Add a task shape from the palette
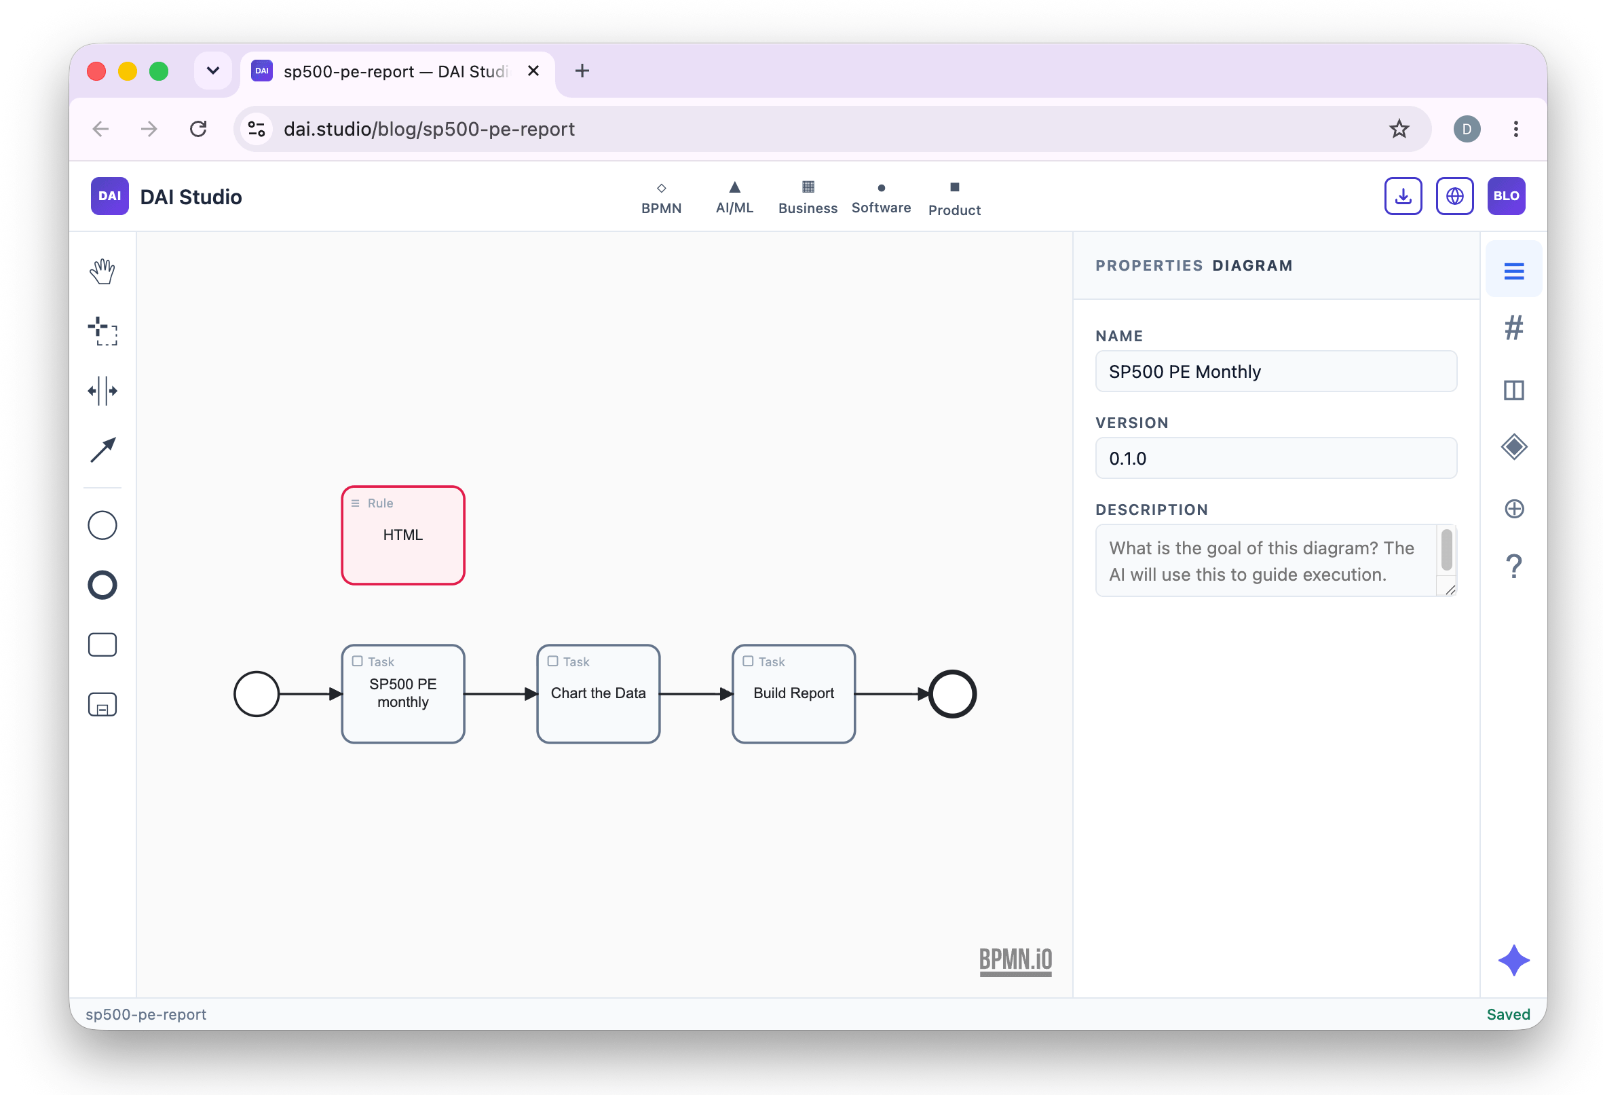The height and width of the screenshot is (1095, 1603). (x=102, y=645)
